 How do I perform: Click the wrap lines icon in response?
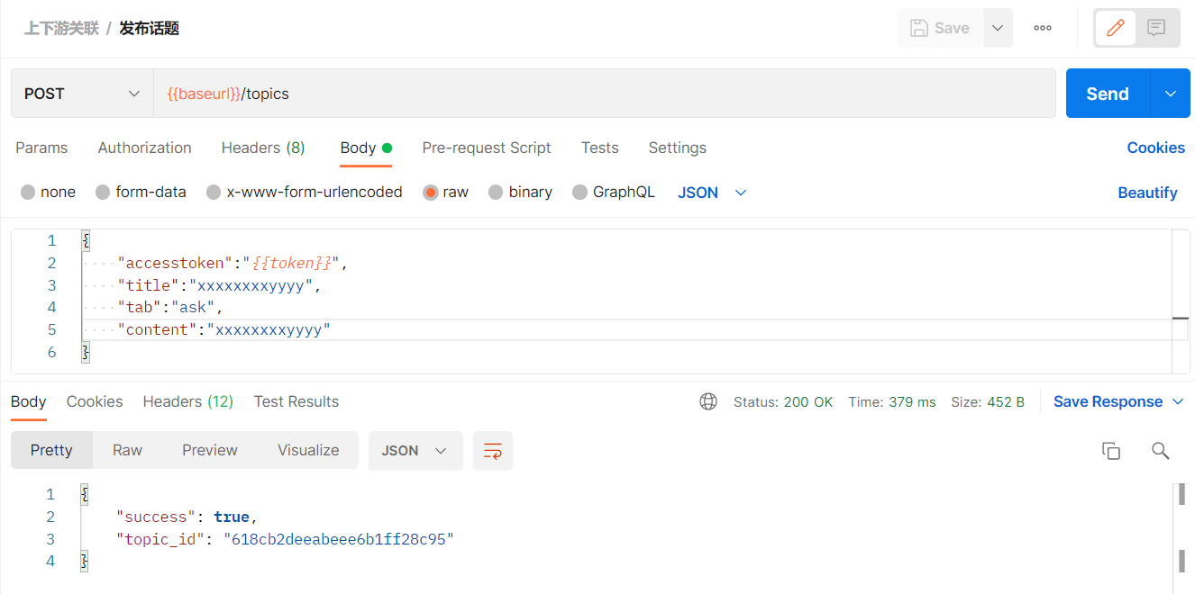tap(493, 451)
